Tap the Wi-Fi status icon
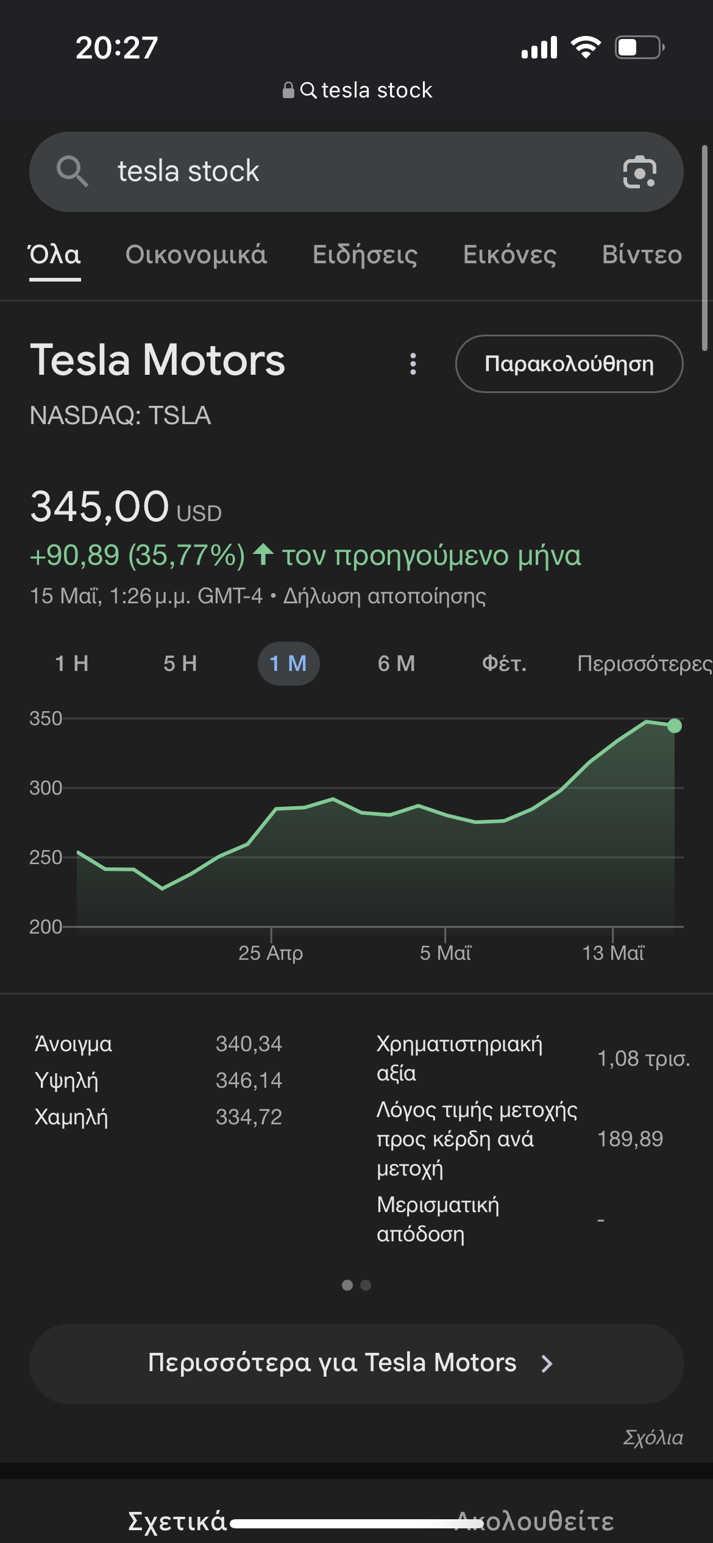 click(x=586, y=47)
